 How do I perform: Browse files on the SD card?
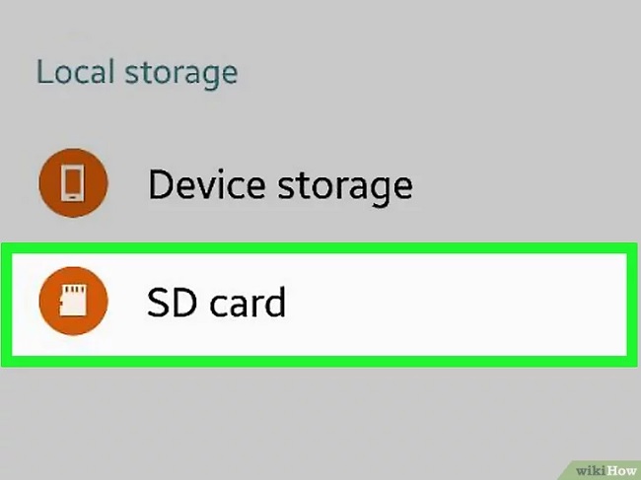(x=320, y=305)
